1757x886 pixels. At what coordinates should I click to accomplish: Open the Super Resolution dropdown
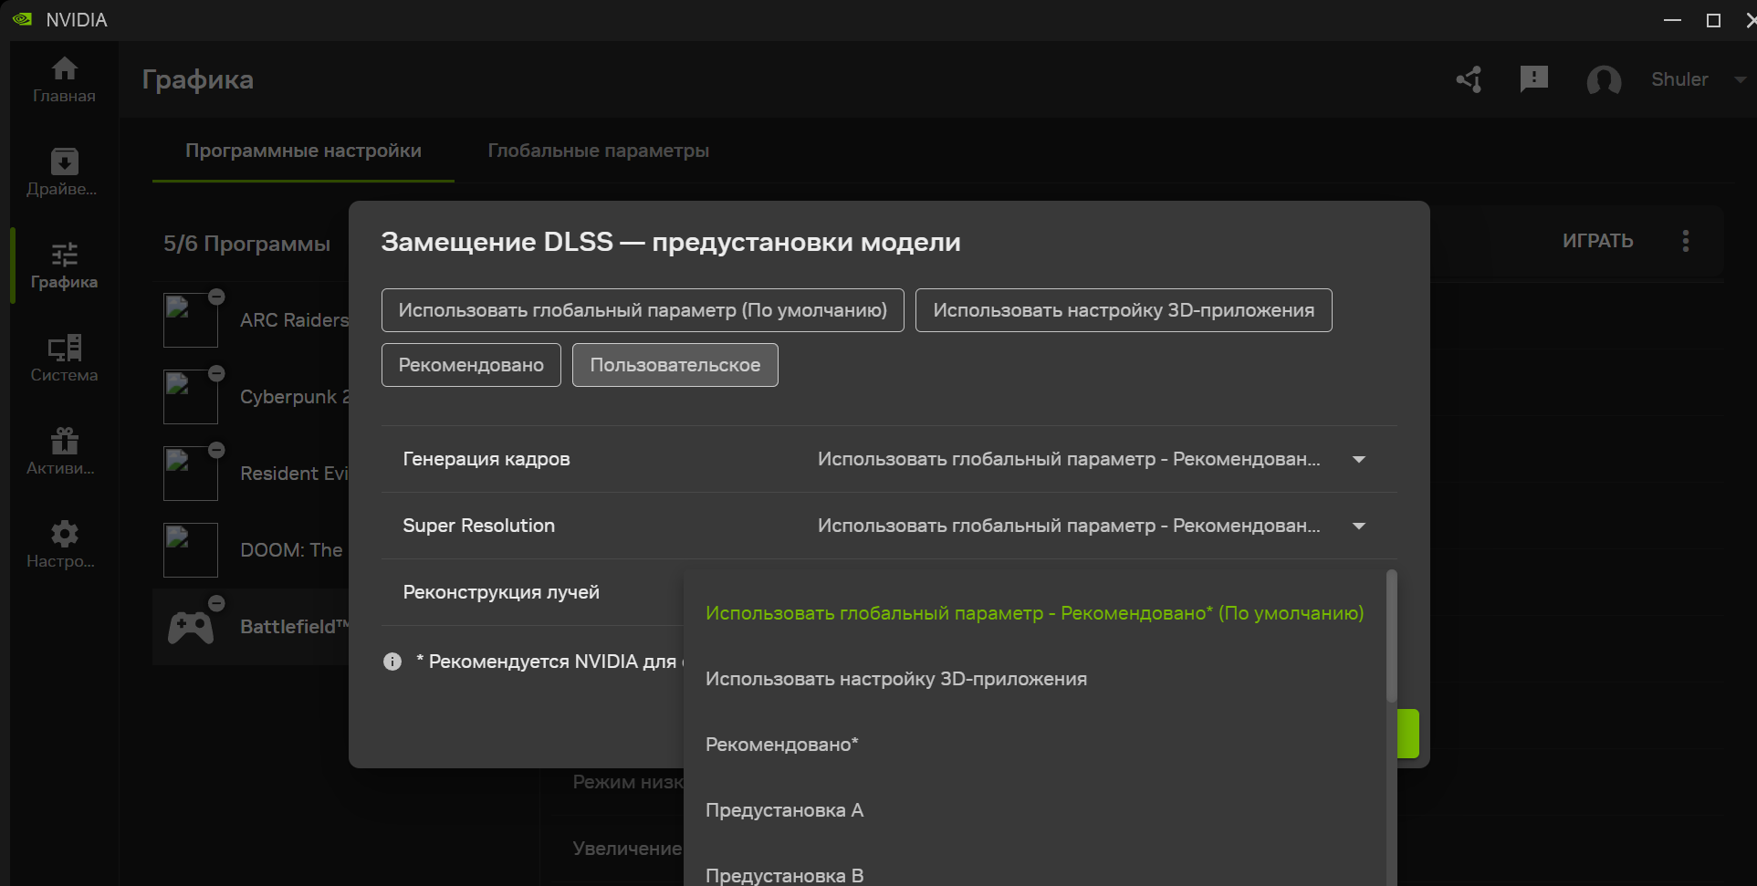coord(1359,526)
